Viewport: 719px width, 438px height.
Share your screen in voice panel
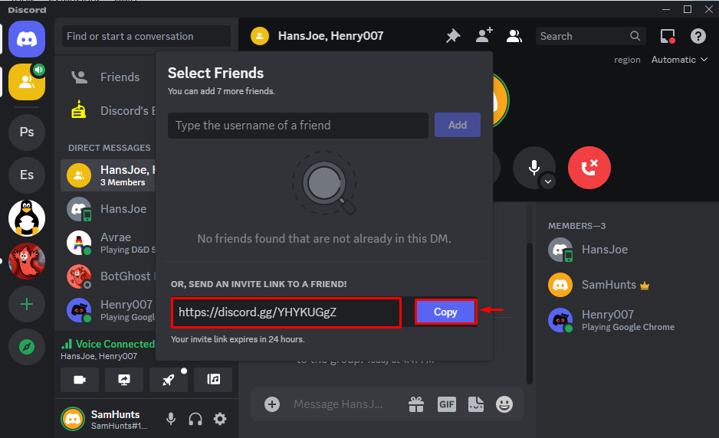[x=124, y=380]
